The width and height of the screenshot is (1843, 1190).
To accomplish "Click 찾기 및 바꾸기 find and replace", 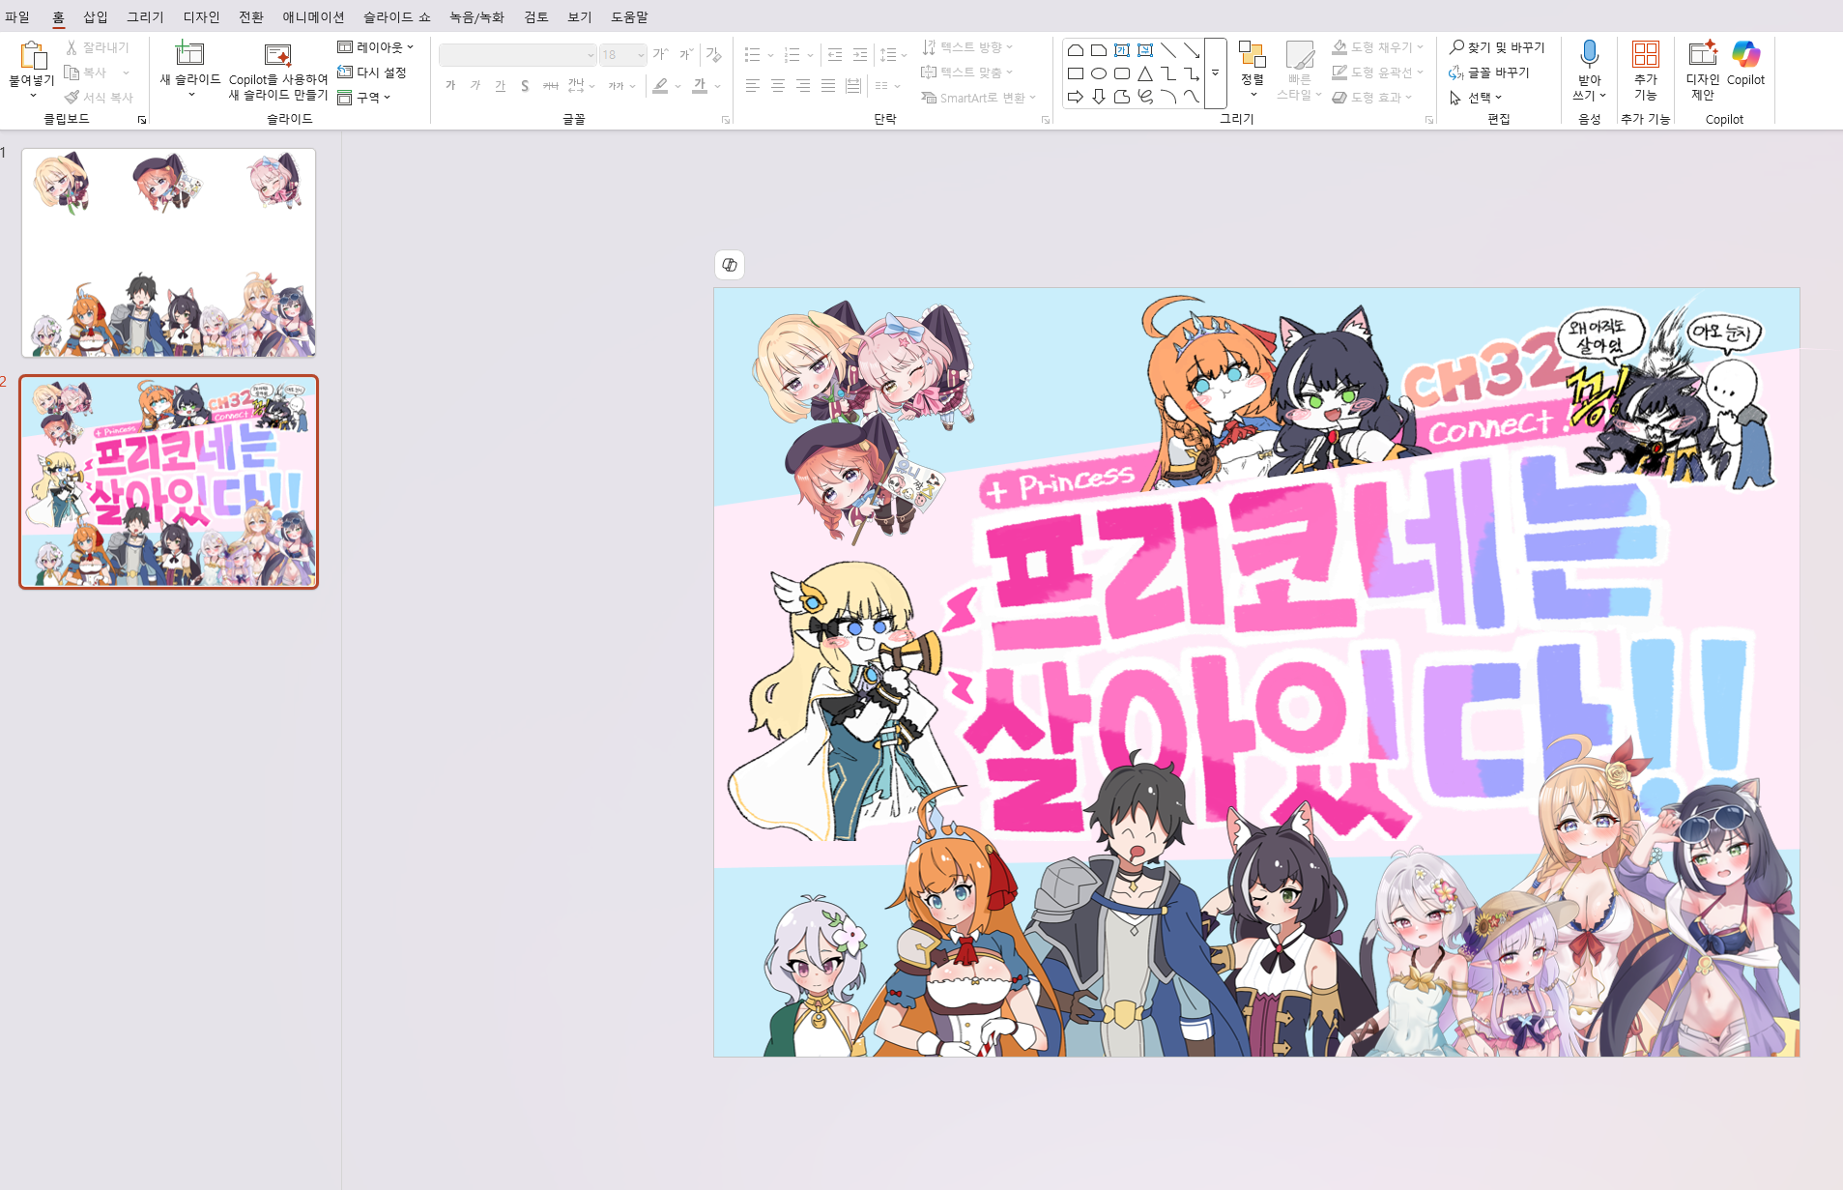I will coord(1497,46).
